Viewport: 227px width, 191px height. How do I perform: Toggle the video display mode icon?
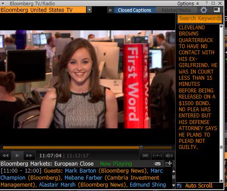(216, 10)
